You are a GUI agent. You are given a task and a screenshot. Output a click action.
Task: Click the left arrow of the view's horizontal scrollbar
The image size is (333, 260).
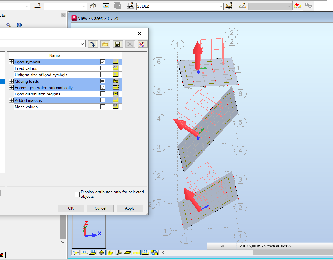coord(163,252)
